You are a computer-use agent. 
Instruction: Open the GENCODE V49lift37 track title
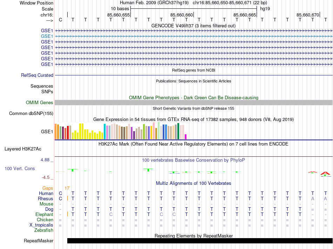point(193,26)
